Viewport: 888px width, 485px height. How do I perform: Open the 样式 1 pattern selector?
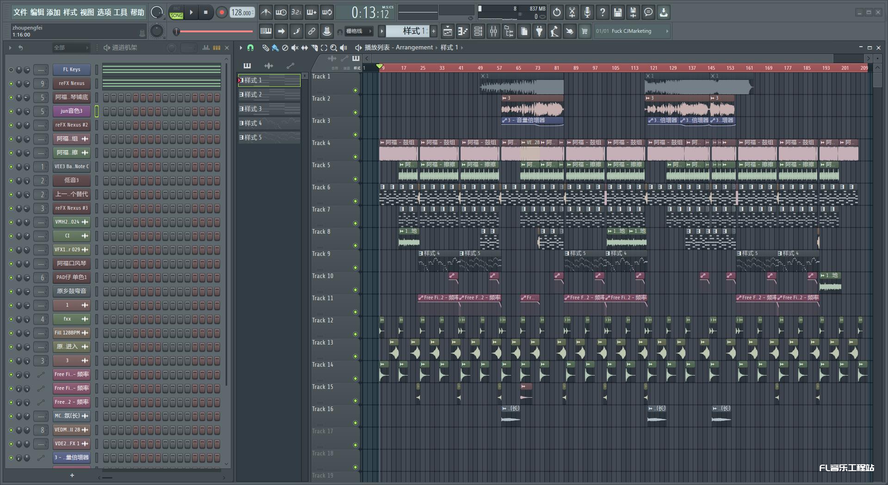click(x=407, y=31)
